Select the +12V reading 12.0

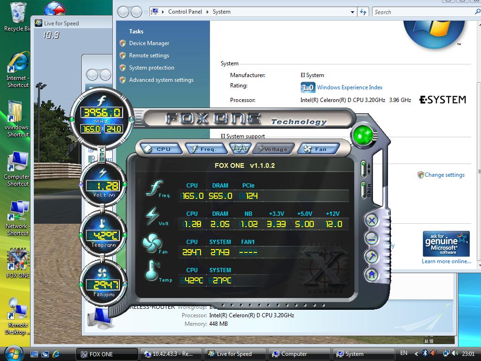(x=334, y=224)
